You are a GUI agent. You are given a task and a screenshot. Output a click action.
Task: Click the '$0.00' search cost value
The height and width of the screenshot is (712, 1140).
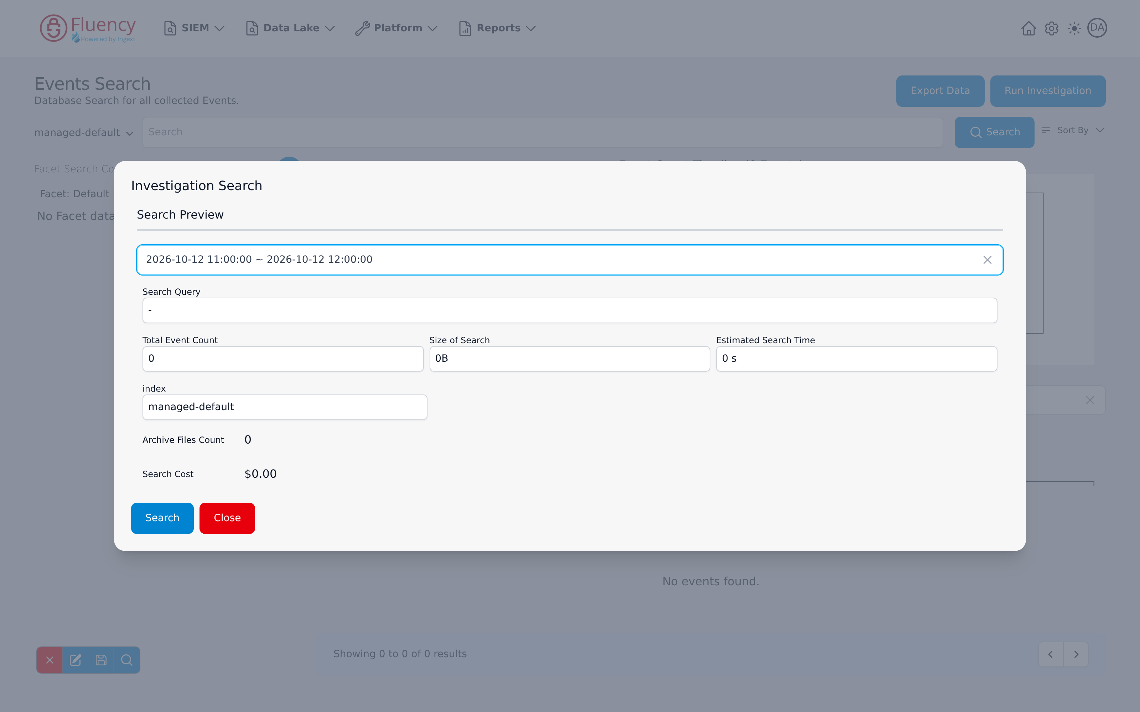[x=260, y=474]
